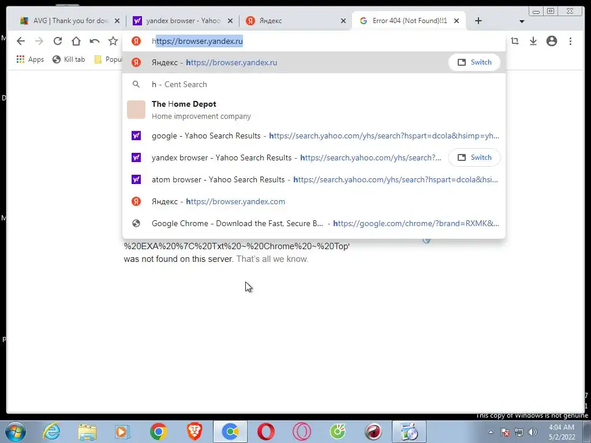Click the undo closed tab arrow

pos(95,41)
